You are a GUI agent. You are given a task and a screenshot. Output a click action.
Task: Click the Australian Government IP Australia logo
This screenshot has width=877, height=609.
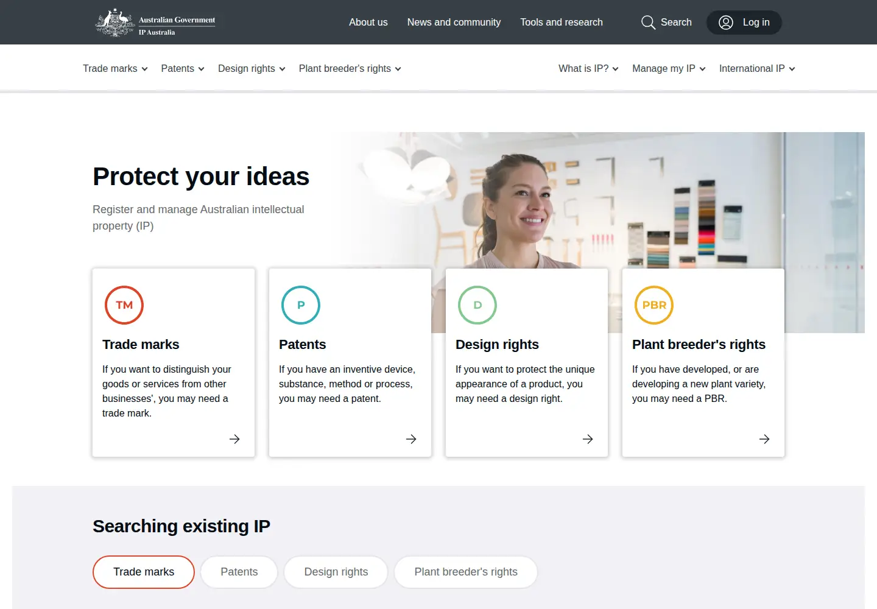pyautogui.click(x=155, y=23)
